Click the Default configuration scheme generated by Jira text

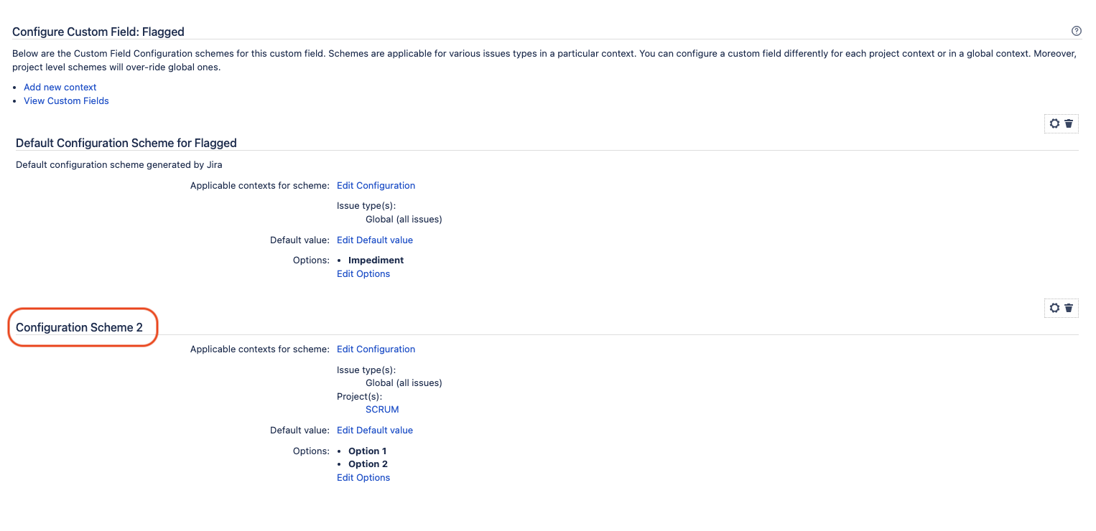coord(119,164)
